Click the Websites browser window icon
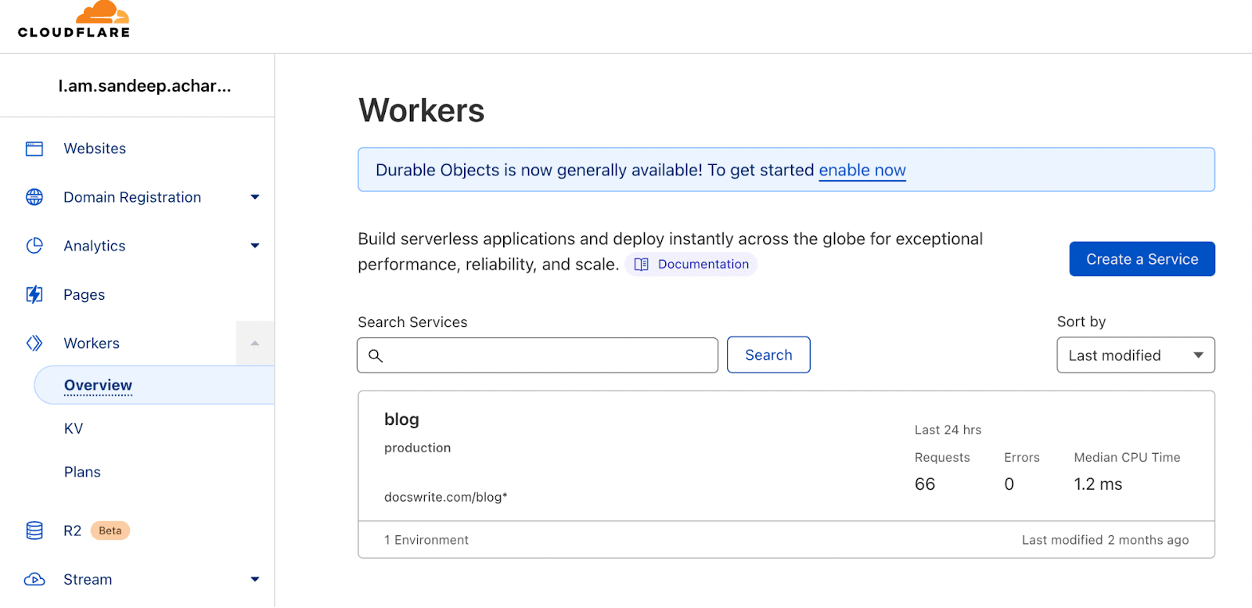Screen dimensions: 1252x608 pos(34,149)
